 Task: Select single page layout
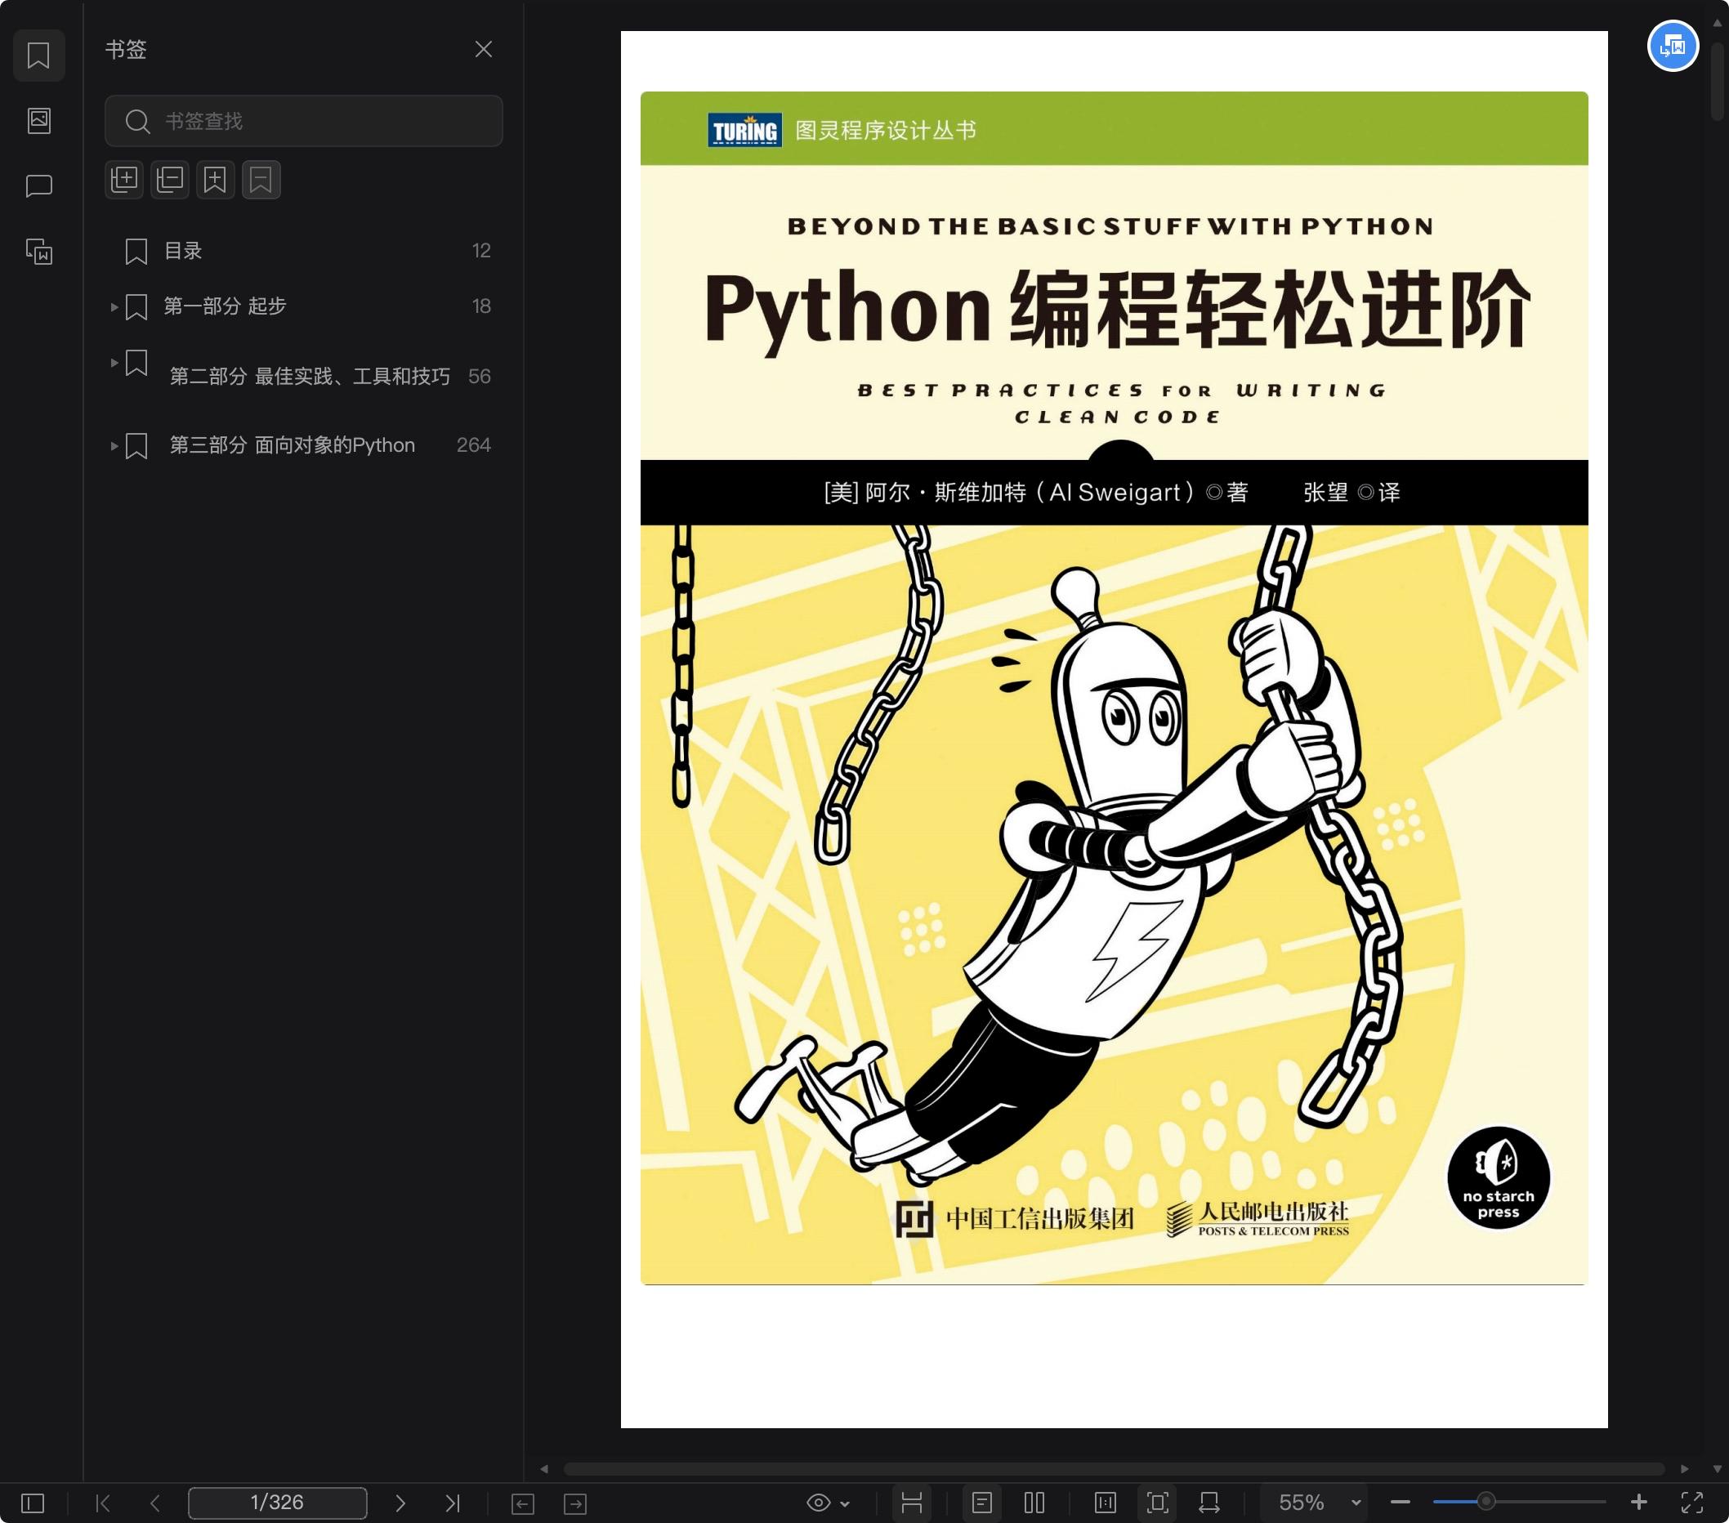982,1503
